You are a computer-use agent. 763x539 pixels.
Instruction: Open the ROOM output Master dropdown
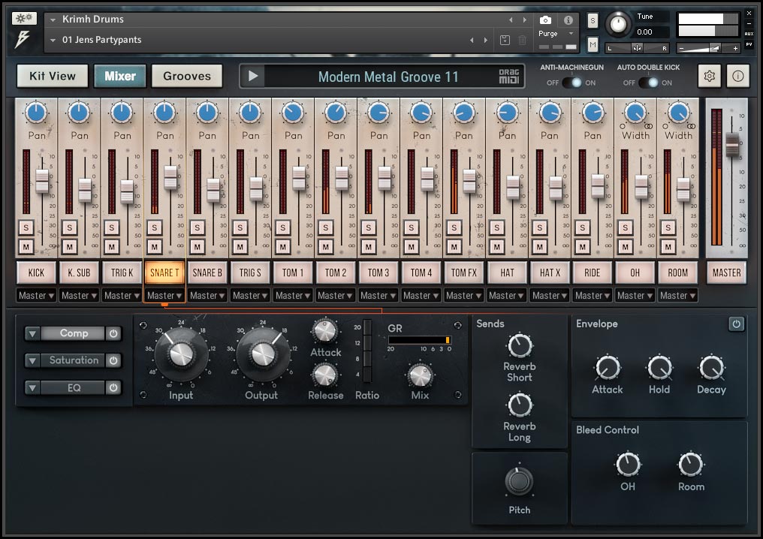pos(677,295)
